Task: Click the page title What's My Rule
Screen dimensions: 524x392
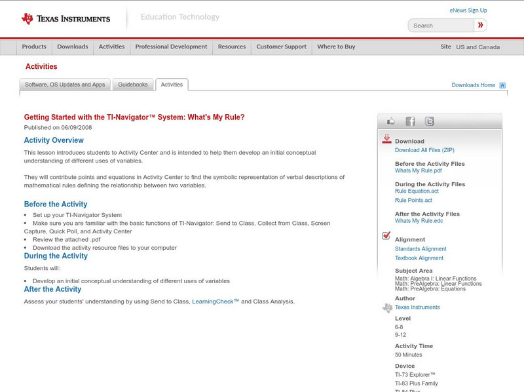Action: [134, 117]
